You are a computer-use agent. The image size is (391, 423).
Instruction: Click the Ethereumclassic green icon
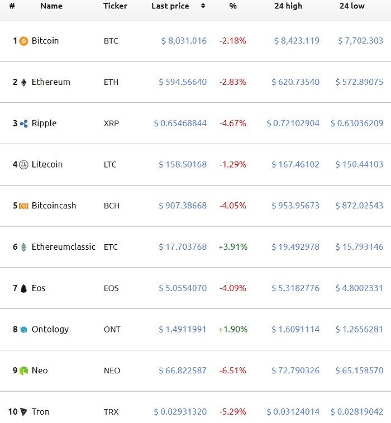23,247
